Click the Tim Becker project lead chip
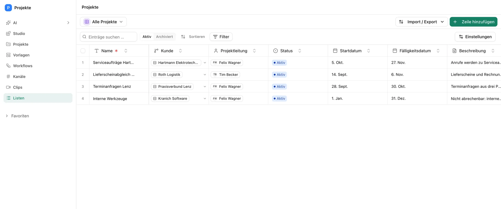This screenshot has width=501, height=209. tap(225, 75)
